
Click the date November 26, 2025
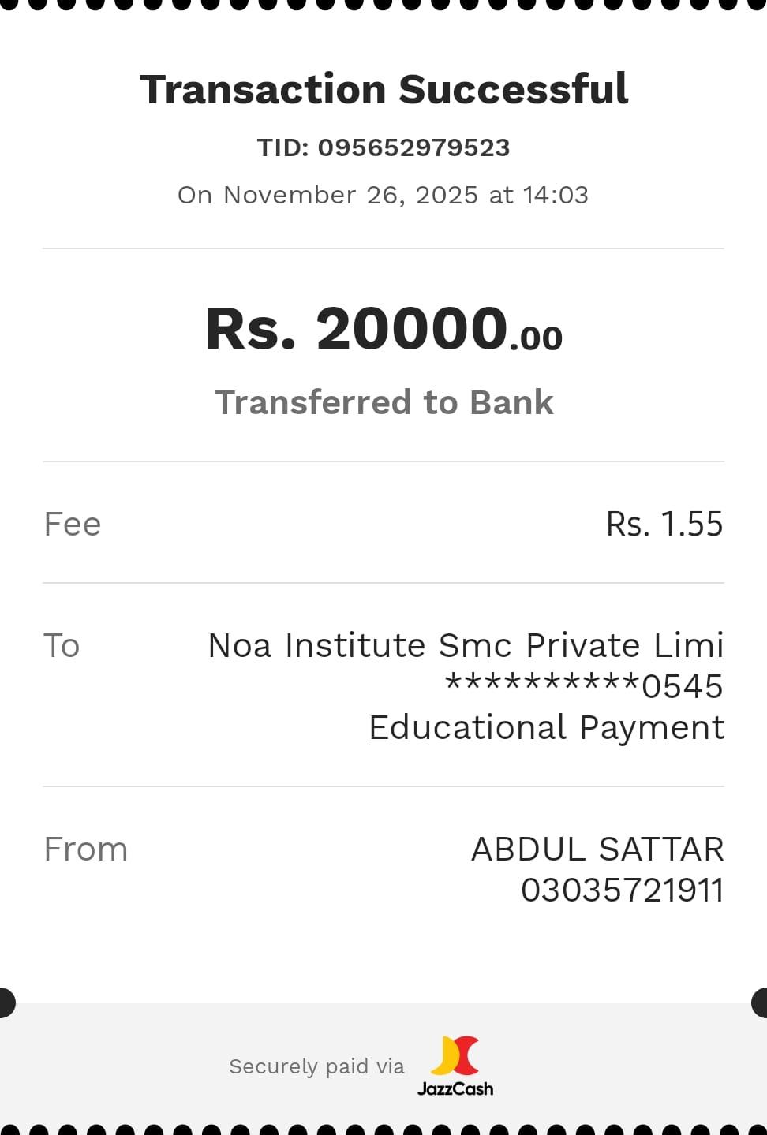(x=350, y=195)
